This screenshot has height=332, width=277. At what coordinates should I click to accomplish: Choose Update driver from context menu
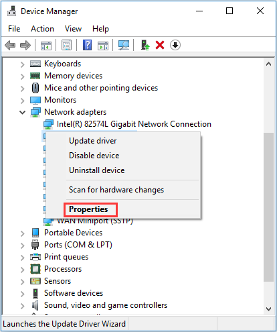click(93, 141)
